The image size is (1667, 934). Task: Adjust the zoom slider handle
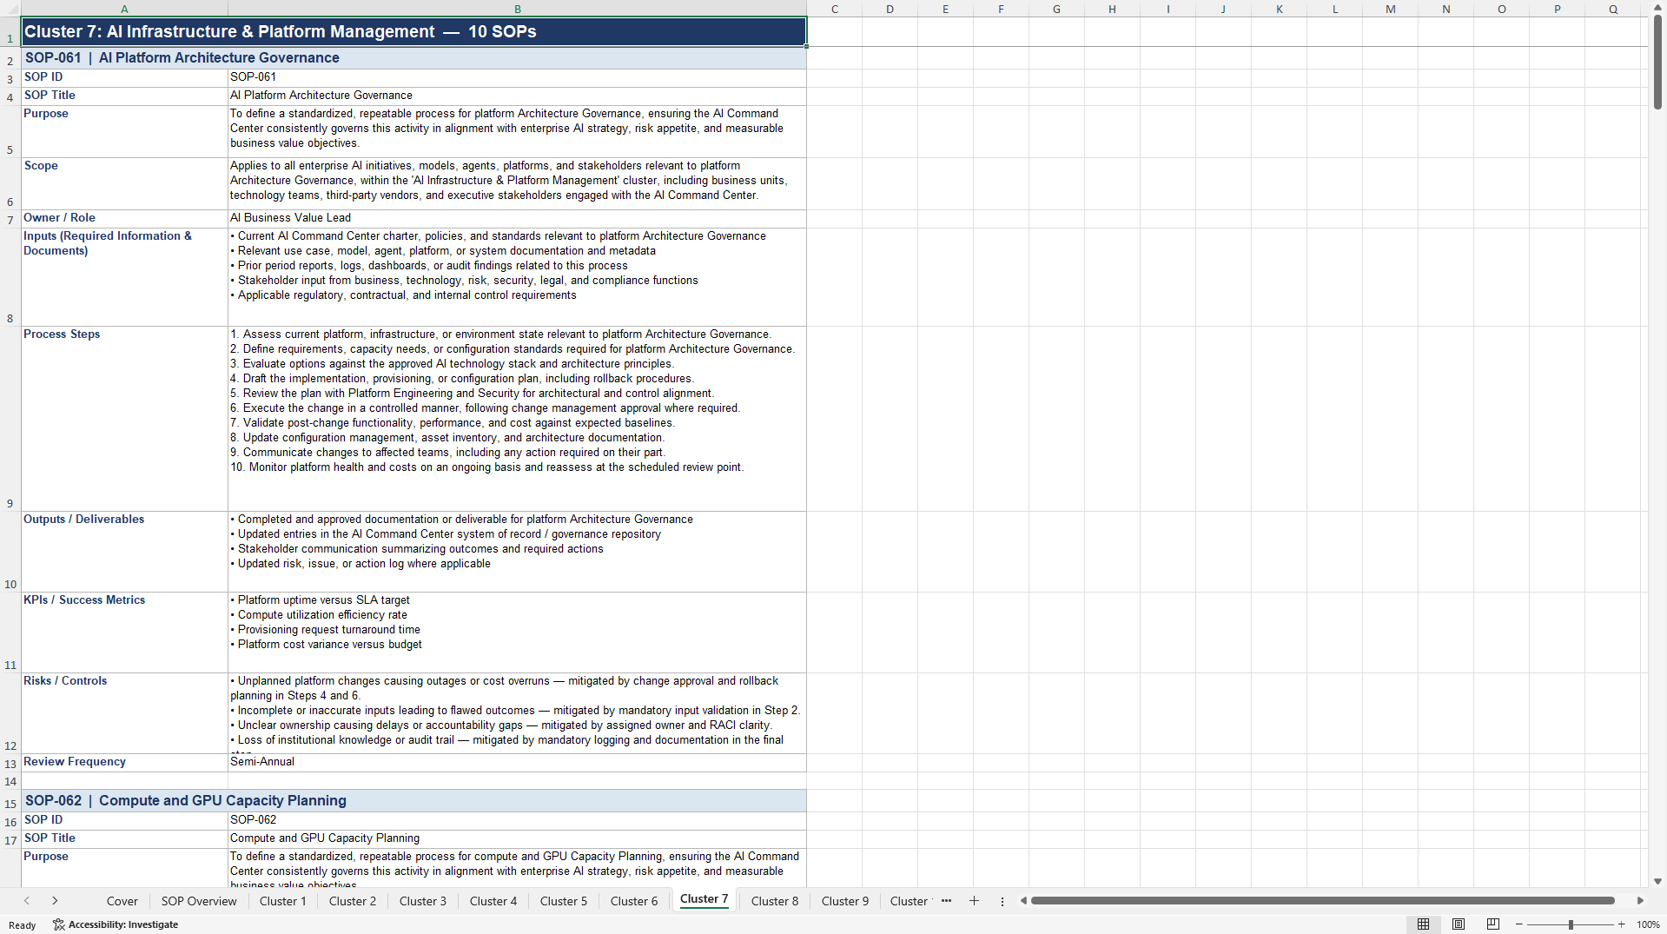click(x=1571, y=924)
